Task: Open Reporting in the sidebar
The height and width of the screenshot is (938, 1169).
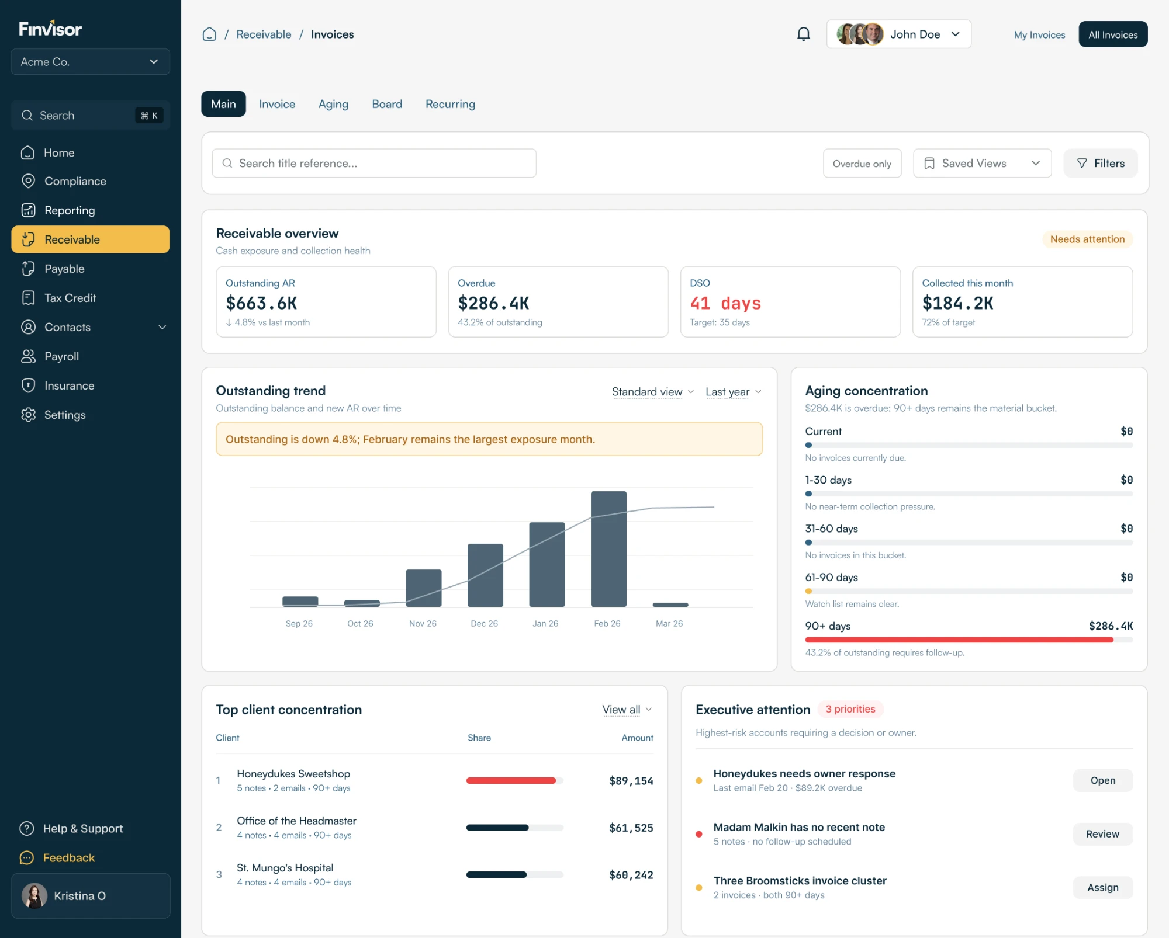Action: point(90,210)
